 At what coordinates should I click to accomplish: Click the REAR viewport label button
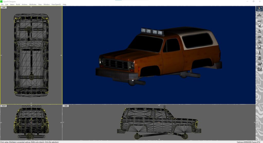click(x=4, y=106)
